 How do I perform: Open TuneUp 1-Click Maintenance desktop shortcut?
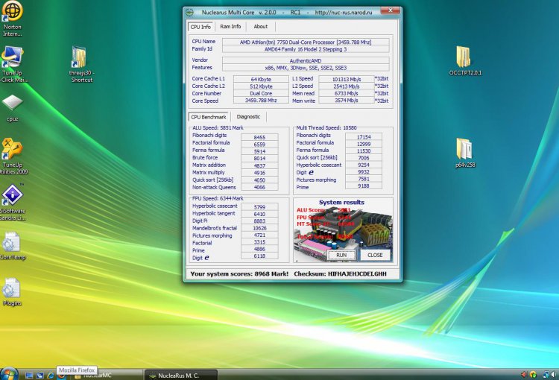13,65
